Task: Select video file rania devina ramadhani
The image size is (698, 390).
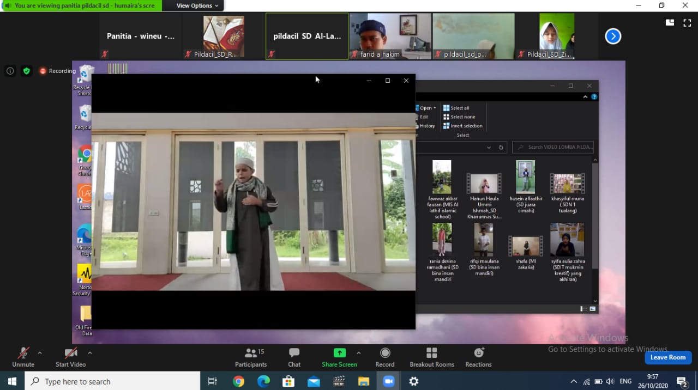Action: click(x=442, y=252)
